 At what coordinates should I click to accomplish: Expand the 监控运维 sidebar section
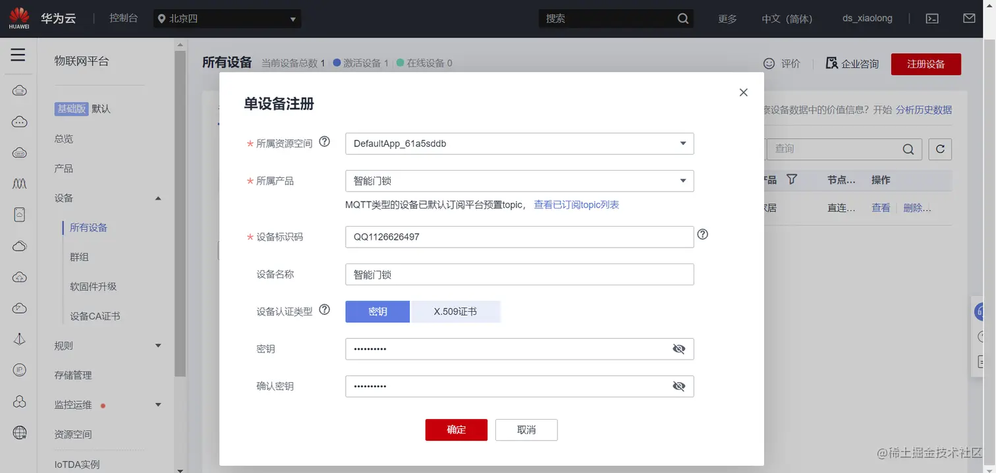[x=158, y=404]
